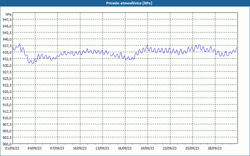The width and height of the screenshot is (250, 156).
Task: Click the 947,5 y-axis label
Action: [7, 19]
